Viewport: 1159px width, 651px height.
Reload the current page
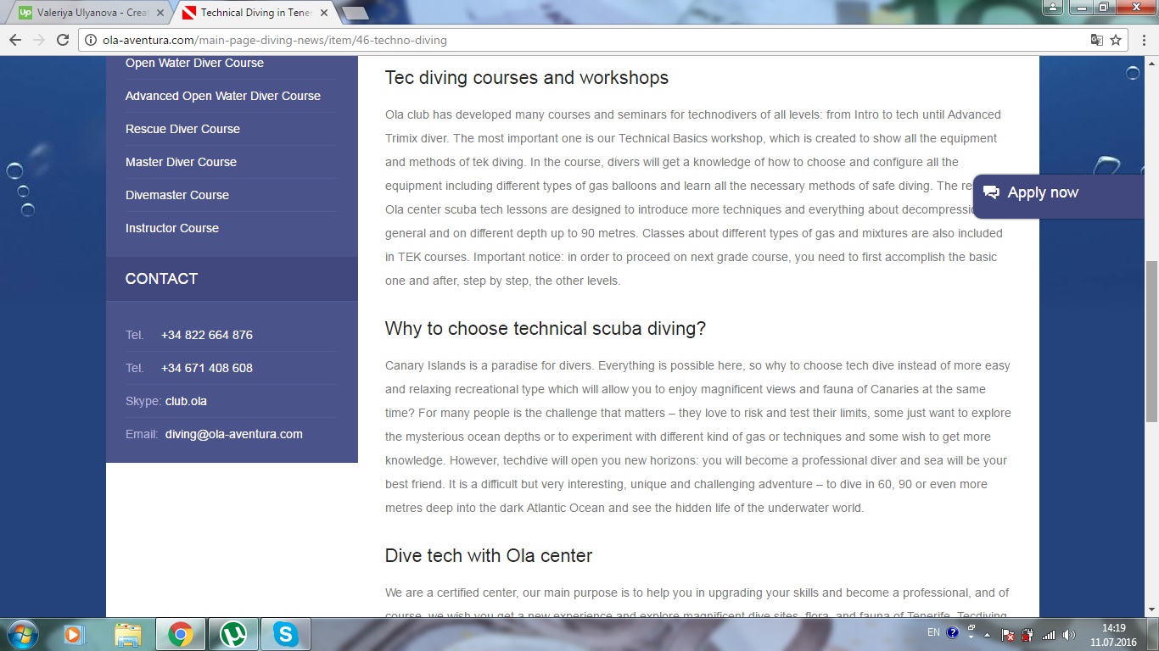[x=62, y=40]
